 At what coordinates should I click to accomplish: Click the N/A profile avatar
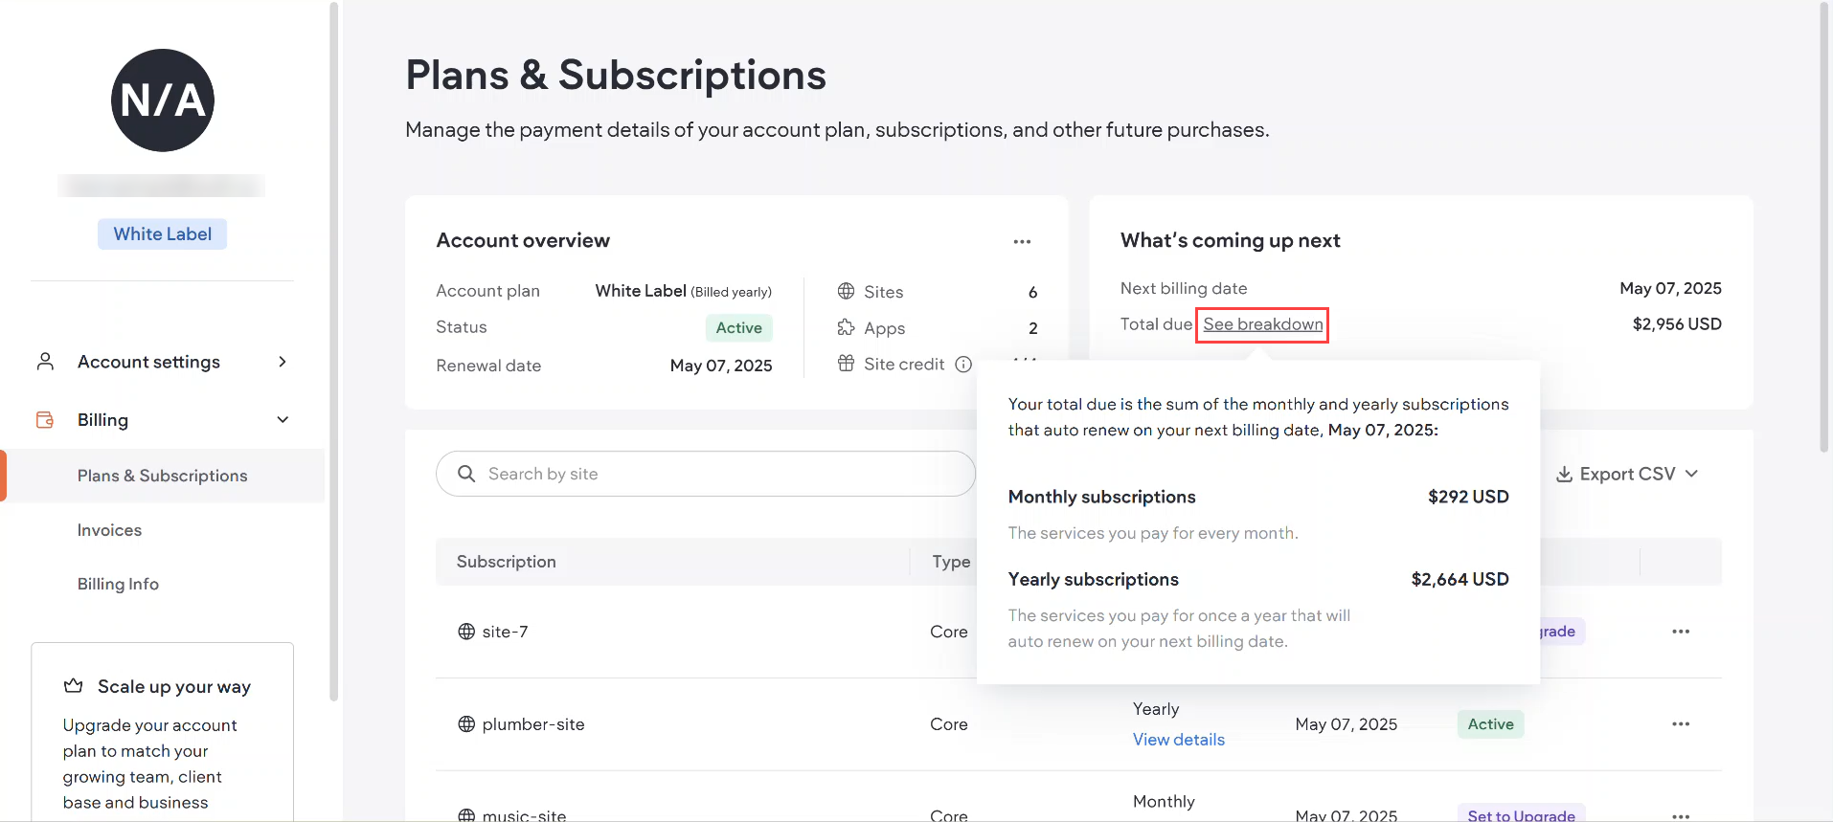point(162,100)
